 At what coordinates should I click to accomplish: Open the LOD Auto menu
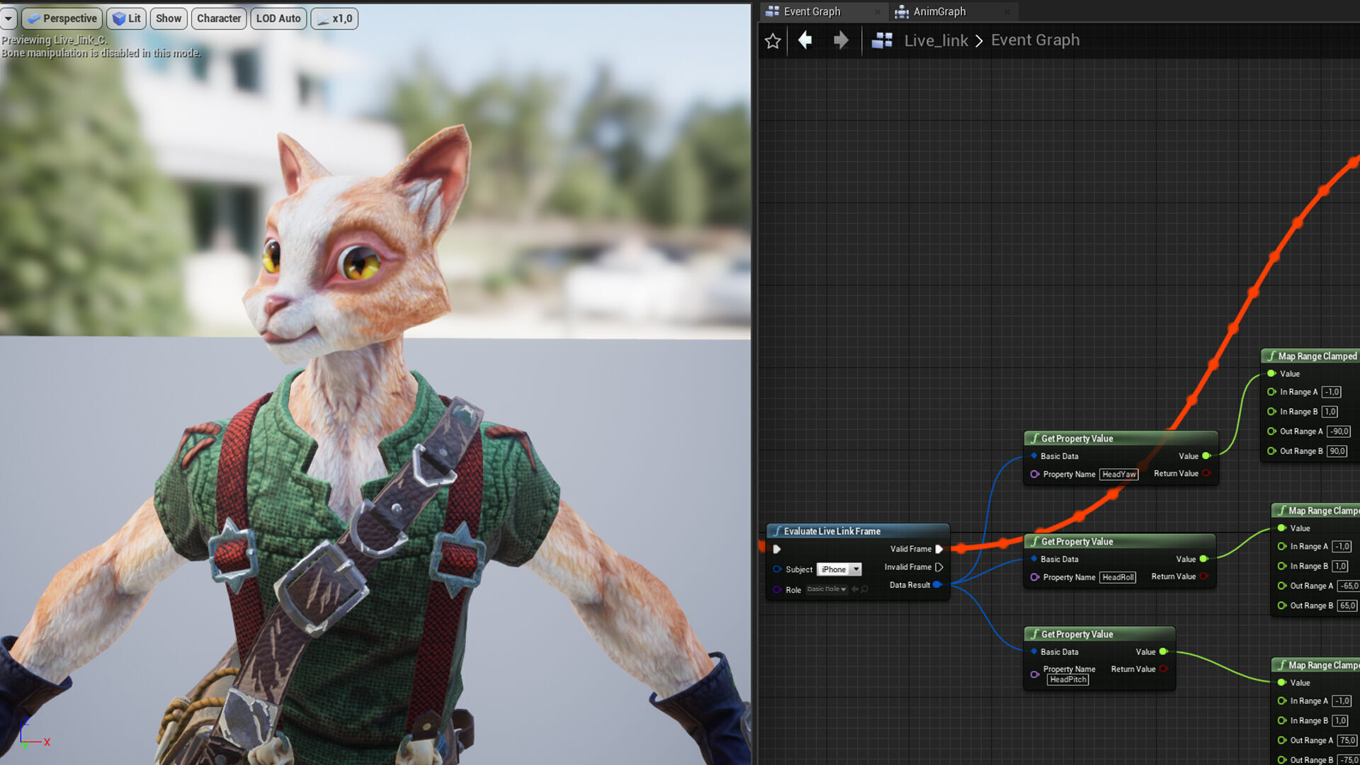[x=278, y=18]
